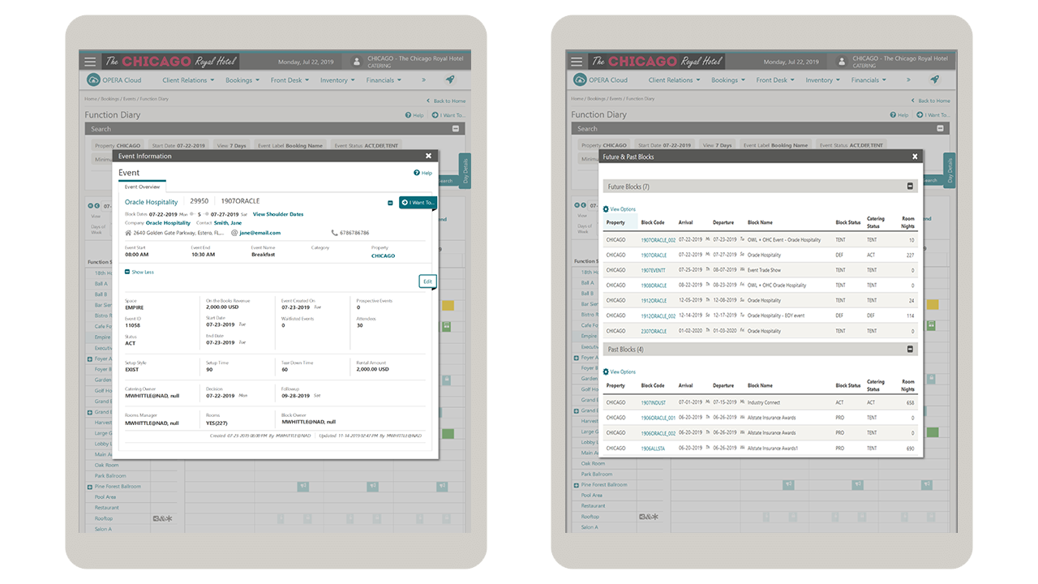Open the CHICAGO property link in Event dialog
1038x584 pixels.
click(x=383, y=255)
